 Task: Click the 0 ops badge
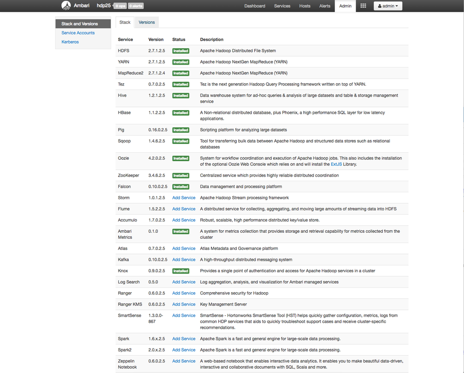[120, 6]
